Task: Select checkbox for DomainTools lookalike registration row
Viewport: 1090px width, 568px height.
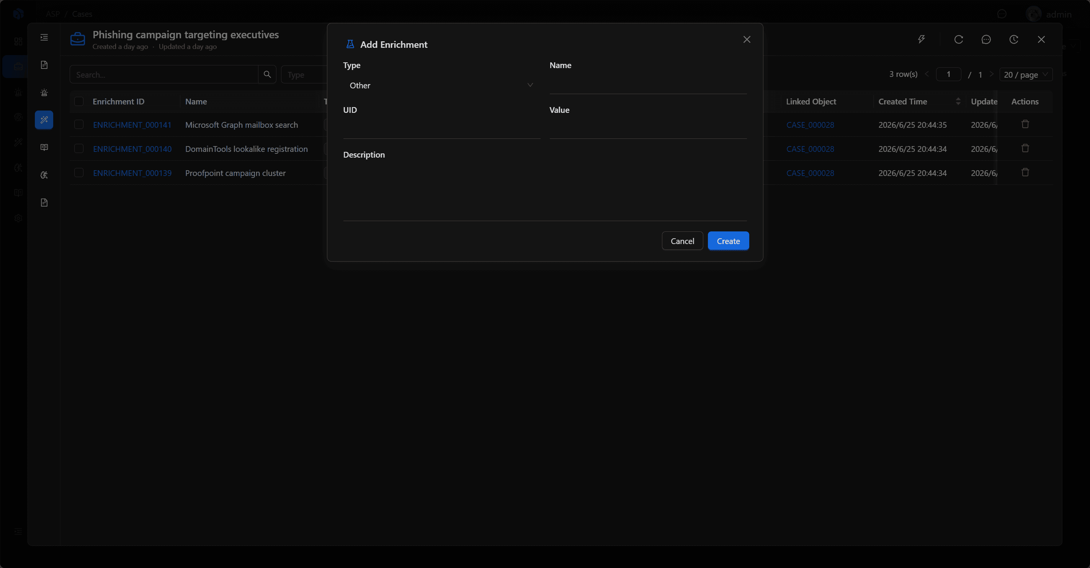Action: [79, 148]
